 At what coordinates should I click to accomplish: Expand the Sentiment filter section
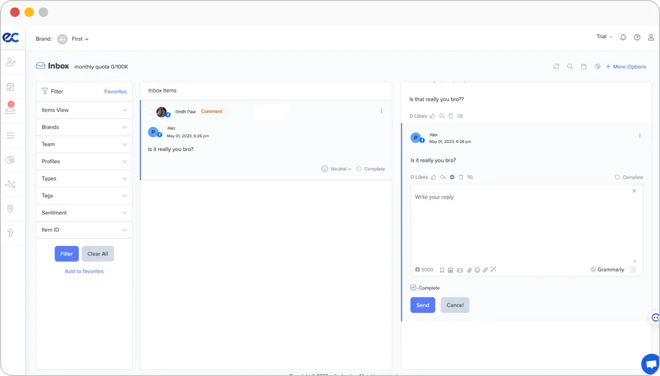84,213
